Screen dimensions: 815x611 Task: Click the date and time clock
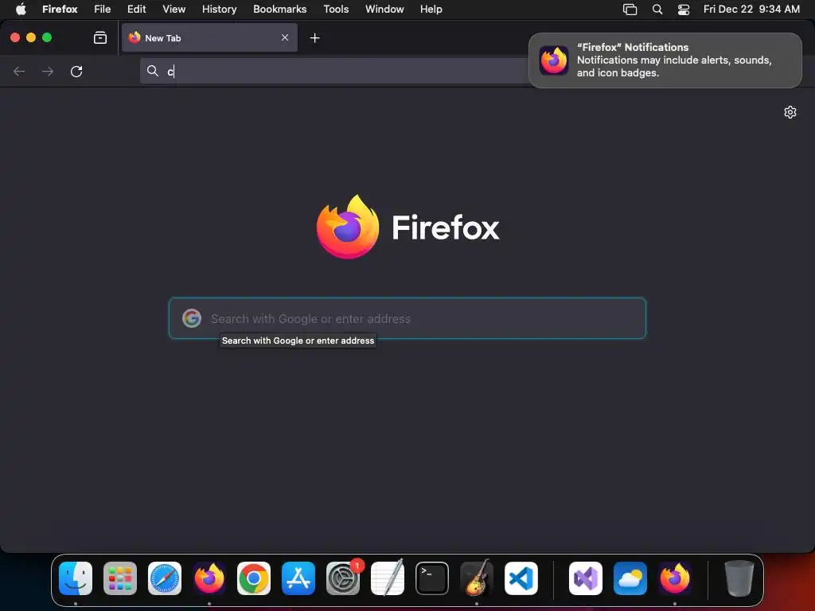coord(751,9)
